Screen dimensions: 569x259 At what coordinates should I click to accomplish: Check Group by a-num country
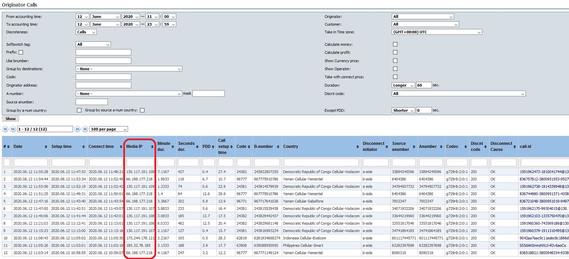(79, 110)
